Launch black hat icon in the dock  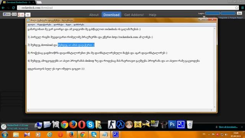pyautogui.click(x=163, y=125)
